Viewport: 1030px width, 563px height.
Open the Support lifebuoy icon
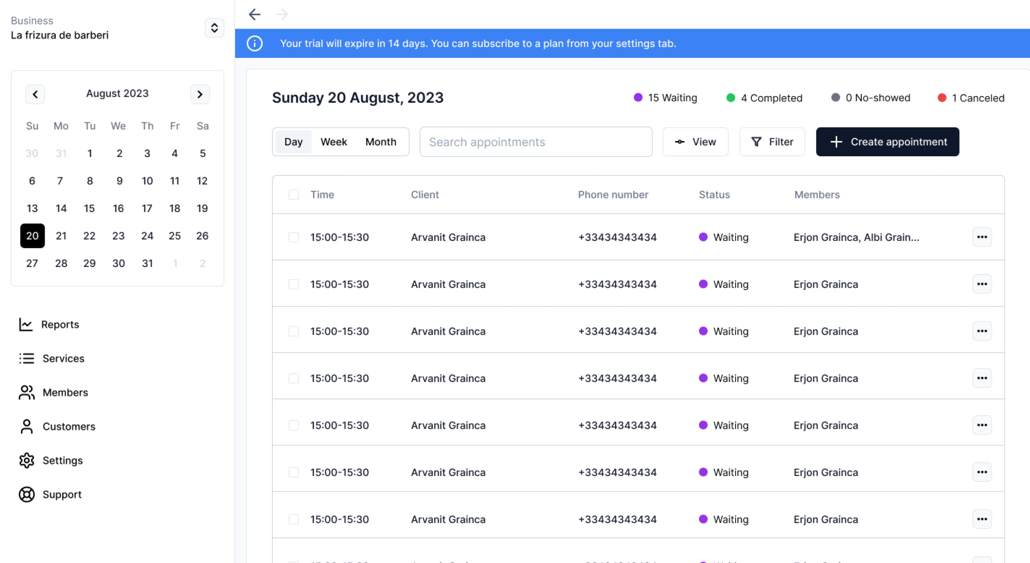(26, 494)
